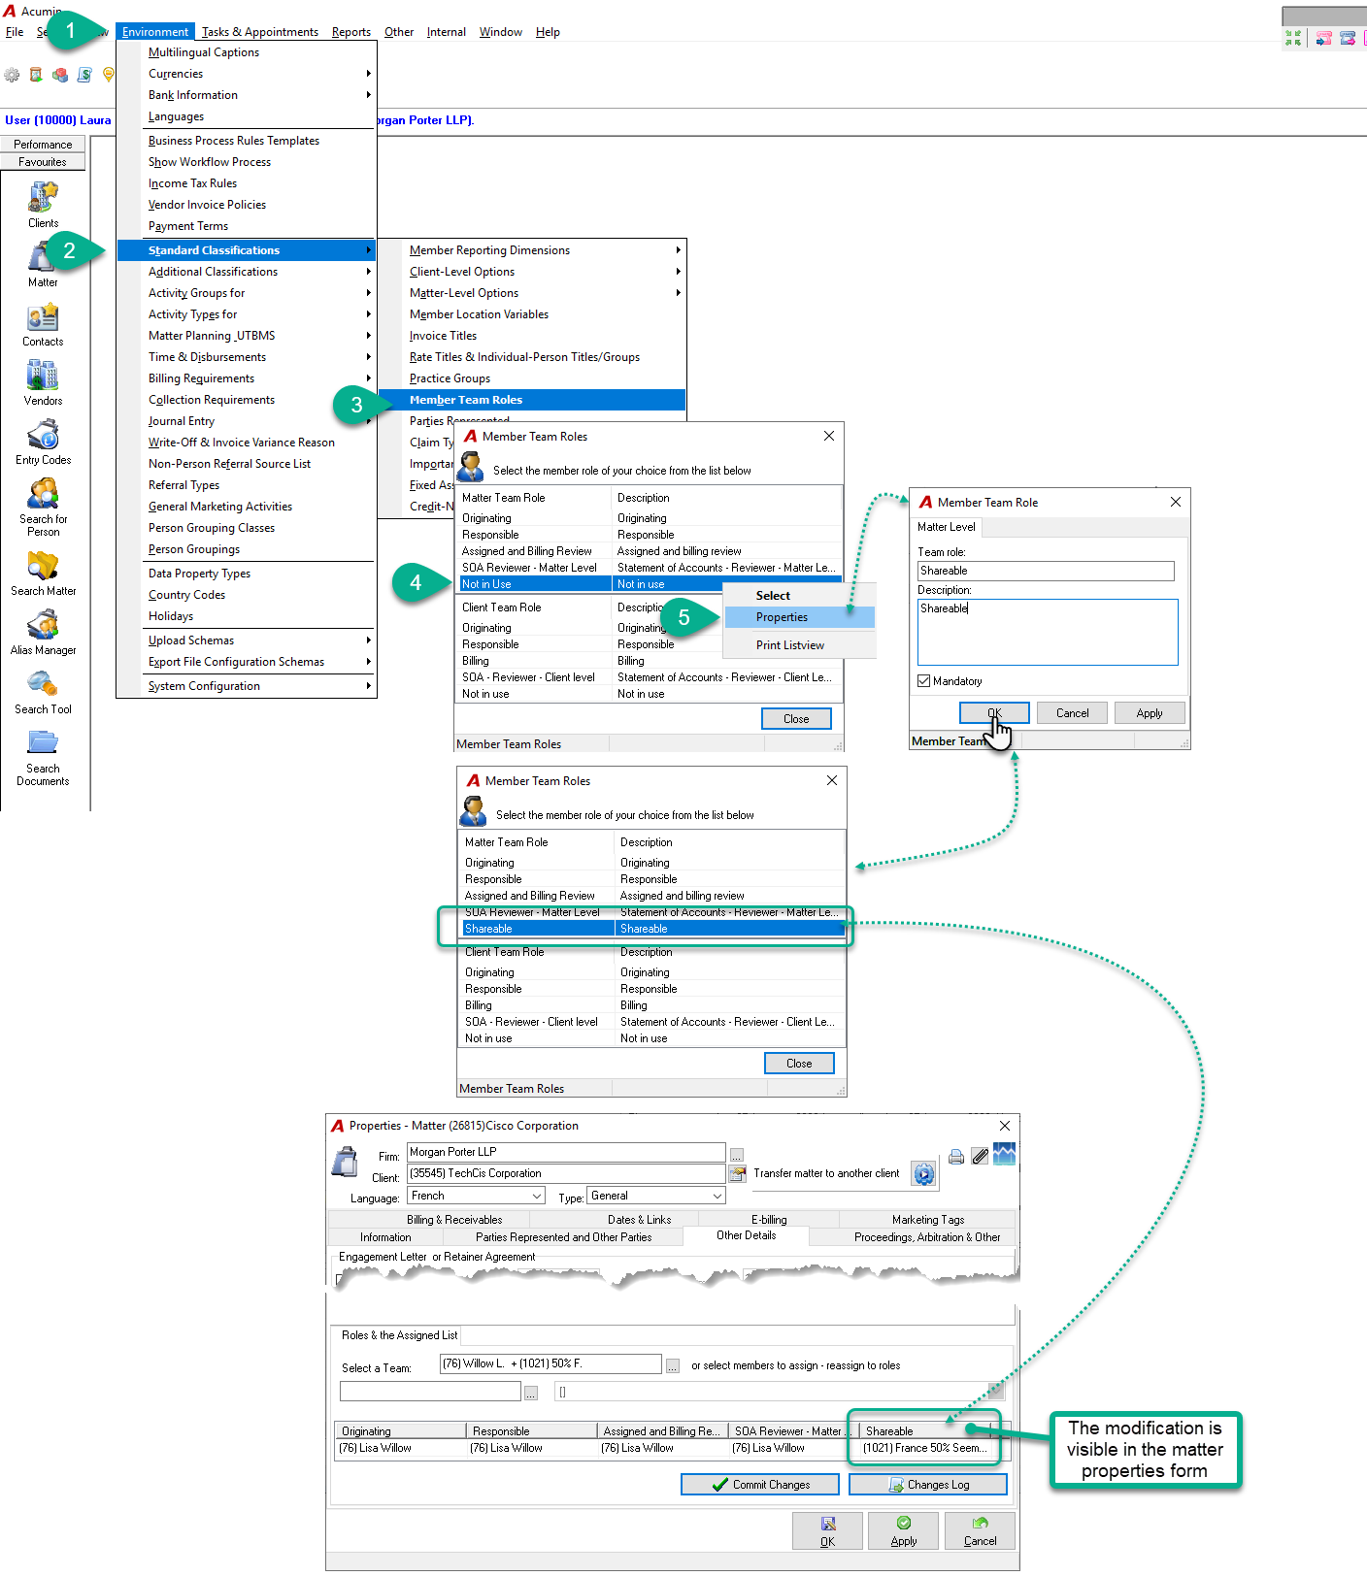Click Commit Changes button
Viewport: 1367px width, 1576px height.
click(x=760, y=1485)
